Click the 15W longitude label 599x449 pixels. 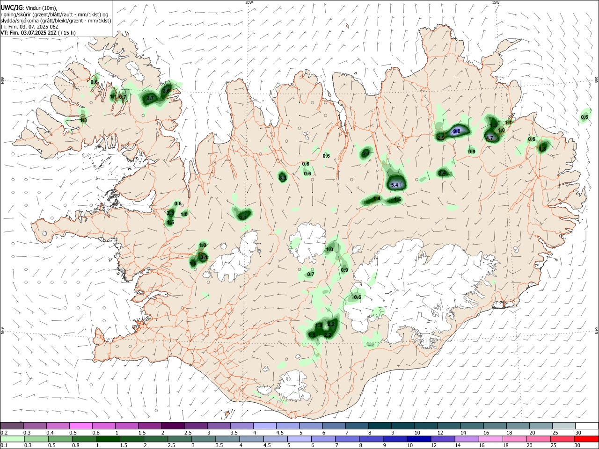496,2
